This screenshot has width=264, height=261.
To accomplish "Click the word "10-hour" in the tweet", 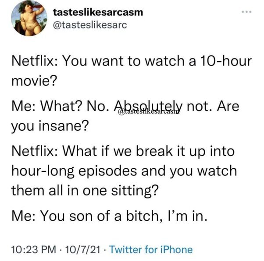I will coord(225,61).
